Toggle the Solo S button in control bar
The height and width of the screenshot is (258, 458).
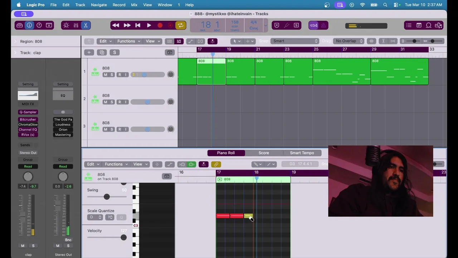[x=296, y=25]
